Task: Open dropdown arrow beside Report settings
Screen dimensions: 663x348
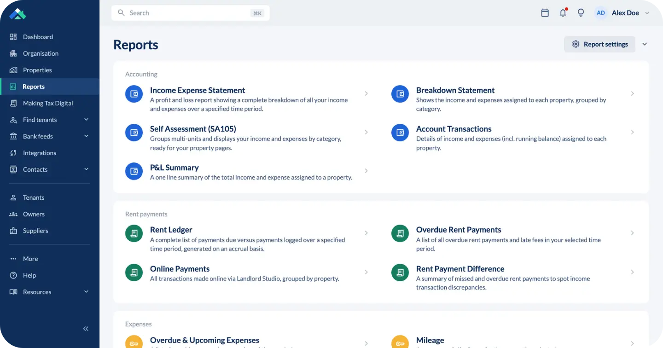Action: tap(645, 44)
